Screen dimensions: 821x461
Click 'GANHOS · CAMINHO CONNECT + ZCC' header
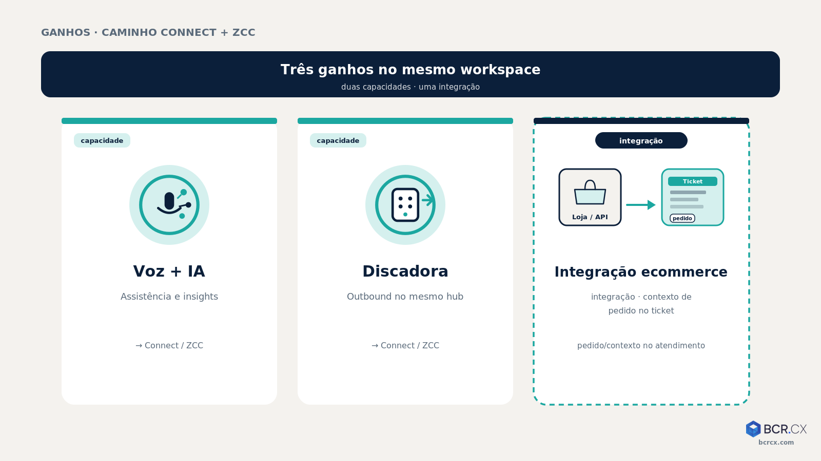[148, 32]
